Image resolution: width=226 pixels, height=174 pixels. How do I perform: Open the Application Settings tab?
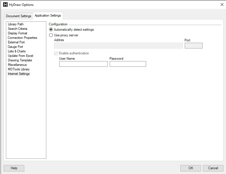pyautogui.click(x=48, y=15)
